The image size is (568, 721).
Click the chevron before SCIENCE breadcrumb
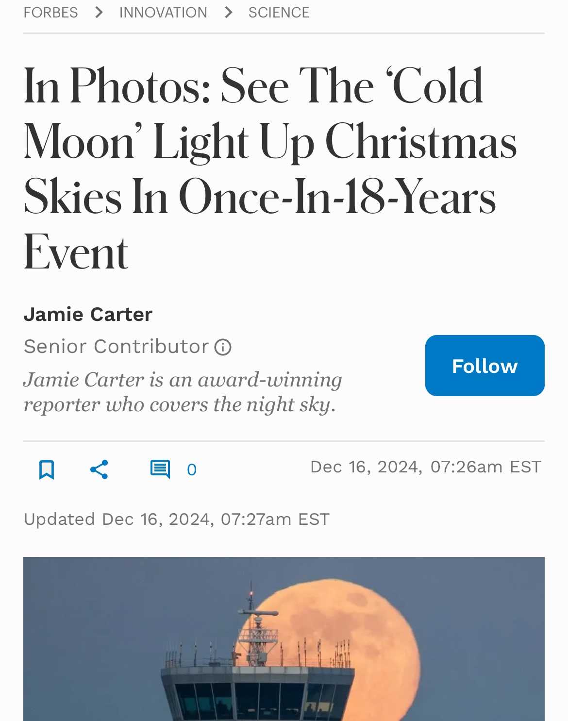point(228,12)
